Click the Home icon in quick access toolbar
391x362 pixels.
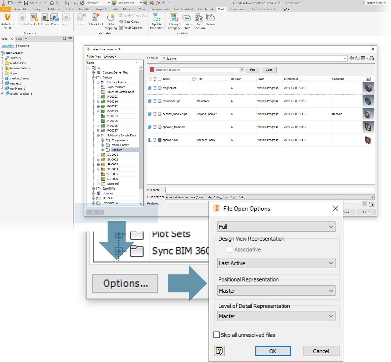coord(52,3)
